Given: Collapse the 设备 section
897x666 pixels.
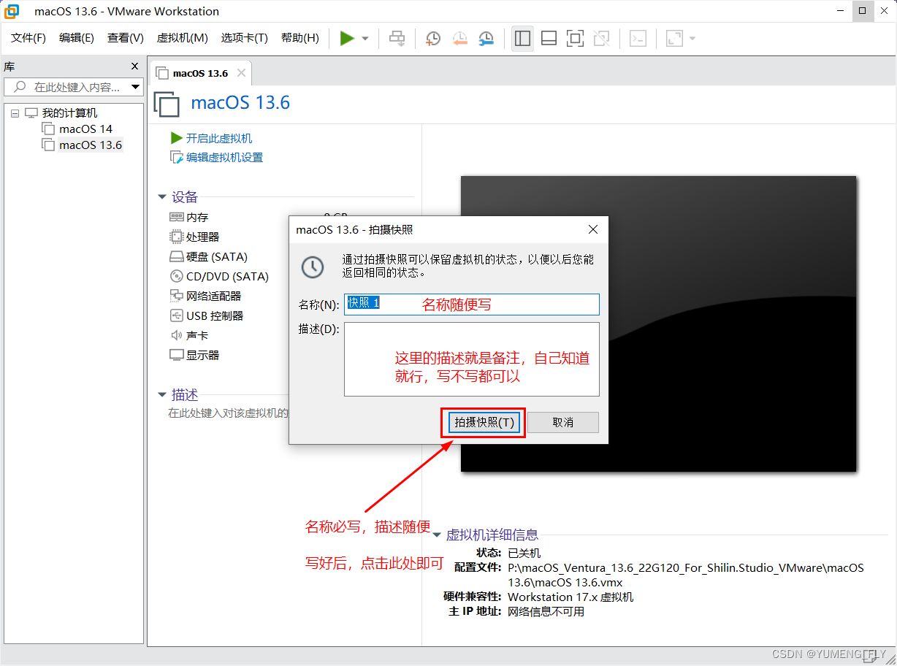Looking at the screenshot, I should [x=162, y=197].
